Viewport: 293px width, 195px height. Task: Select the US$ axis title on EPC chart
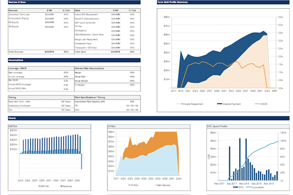(209, 157)
